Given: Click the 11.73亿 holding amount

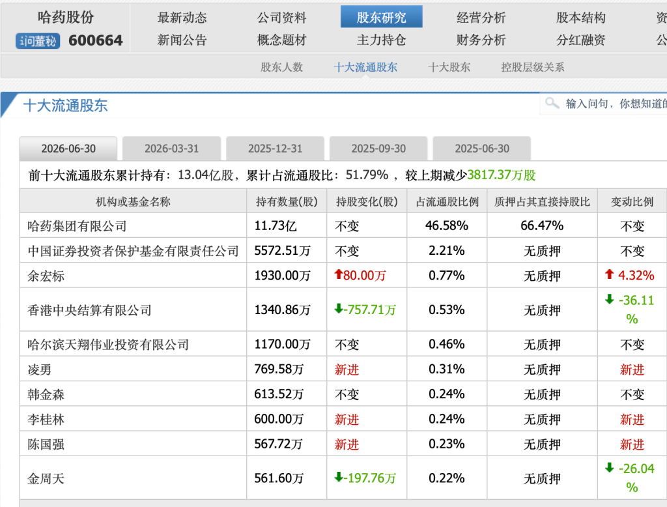Looking at the screenshot, I should (276, 225).
